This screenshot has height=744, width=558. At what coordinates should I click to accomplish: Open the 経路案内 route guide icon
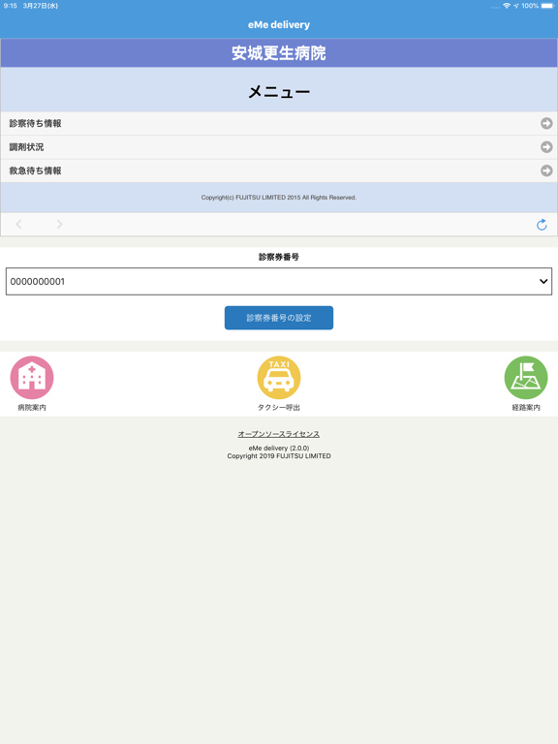(x=526, y=378)
